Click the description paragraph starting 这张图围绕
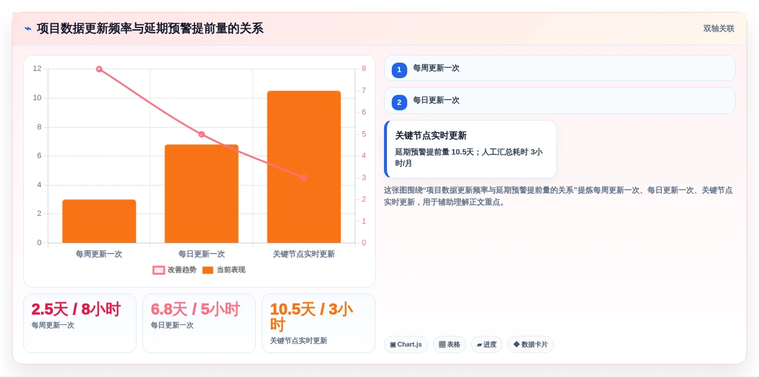This screenshot has height=377, width=759. [558, 196]
